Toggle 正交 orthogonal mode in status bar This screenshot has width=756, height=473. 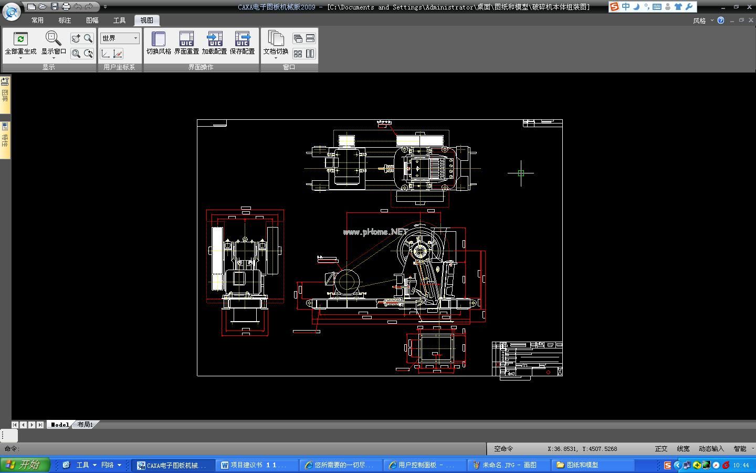click(x=661, y=449)
